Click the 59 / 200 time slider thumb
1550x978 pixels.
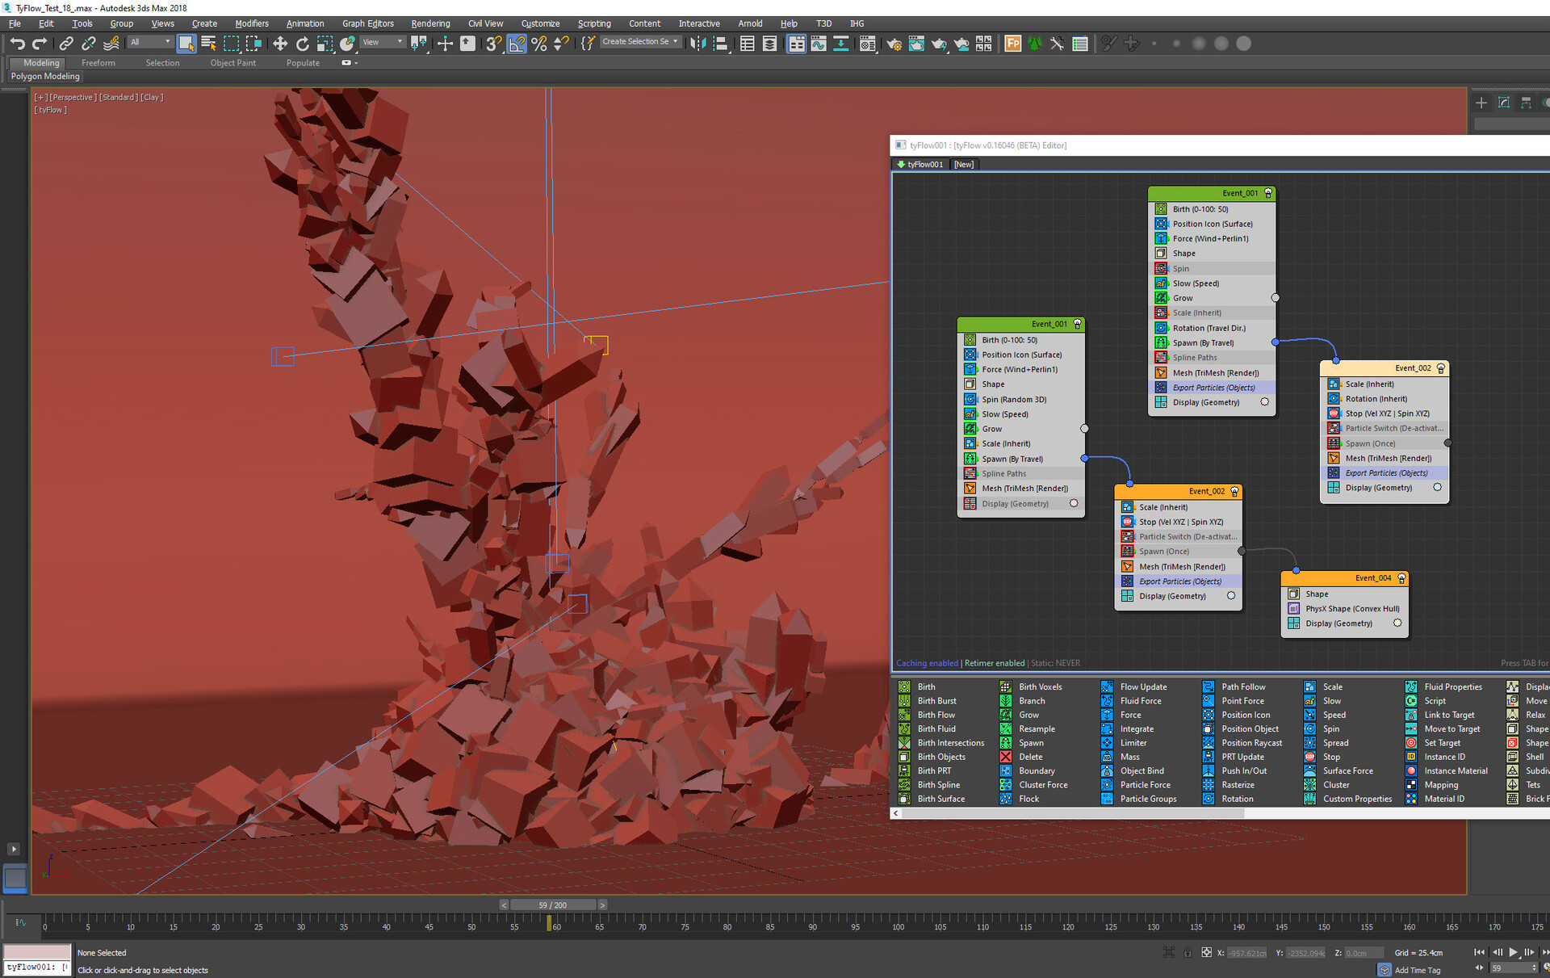pyautogui.click(x=553, y=905)
